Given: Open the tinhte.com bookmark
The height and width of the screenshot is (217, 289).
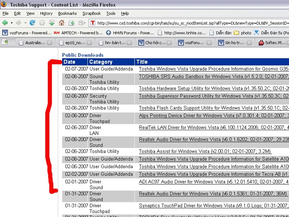Looking at the screenshot, I should click(182, 33).
